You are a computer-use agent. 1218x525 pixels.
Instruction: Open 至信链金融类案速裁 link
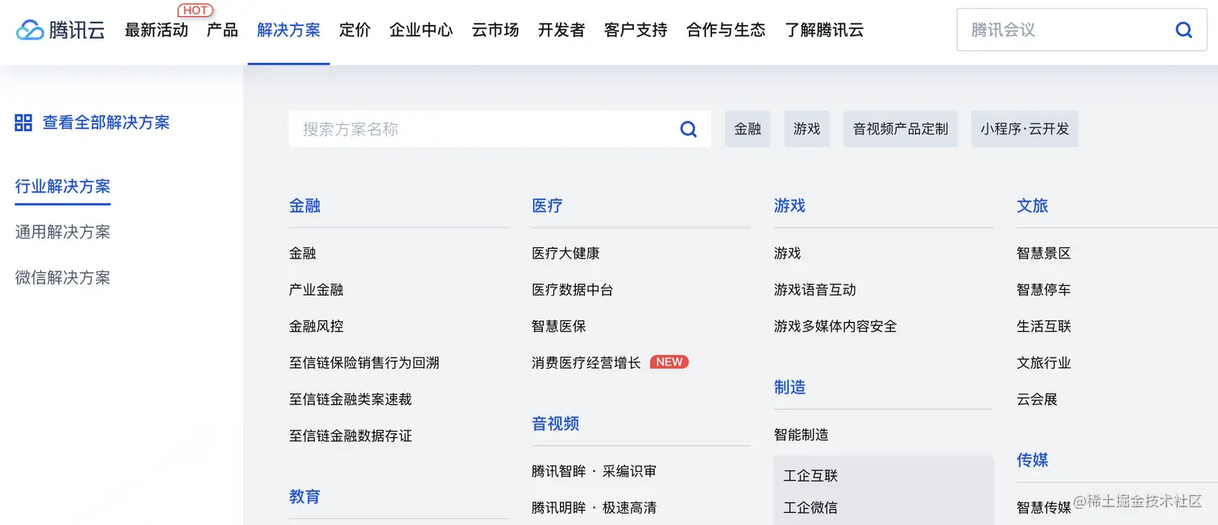pos(350,399)
